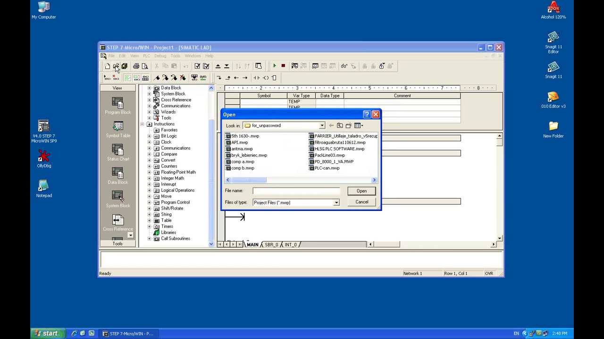Click into the File name field
Screen dimensions: 604x339
pyautogui.click(x=296, y=191)
